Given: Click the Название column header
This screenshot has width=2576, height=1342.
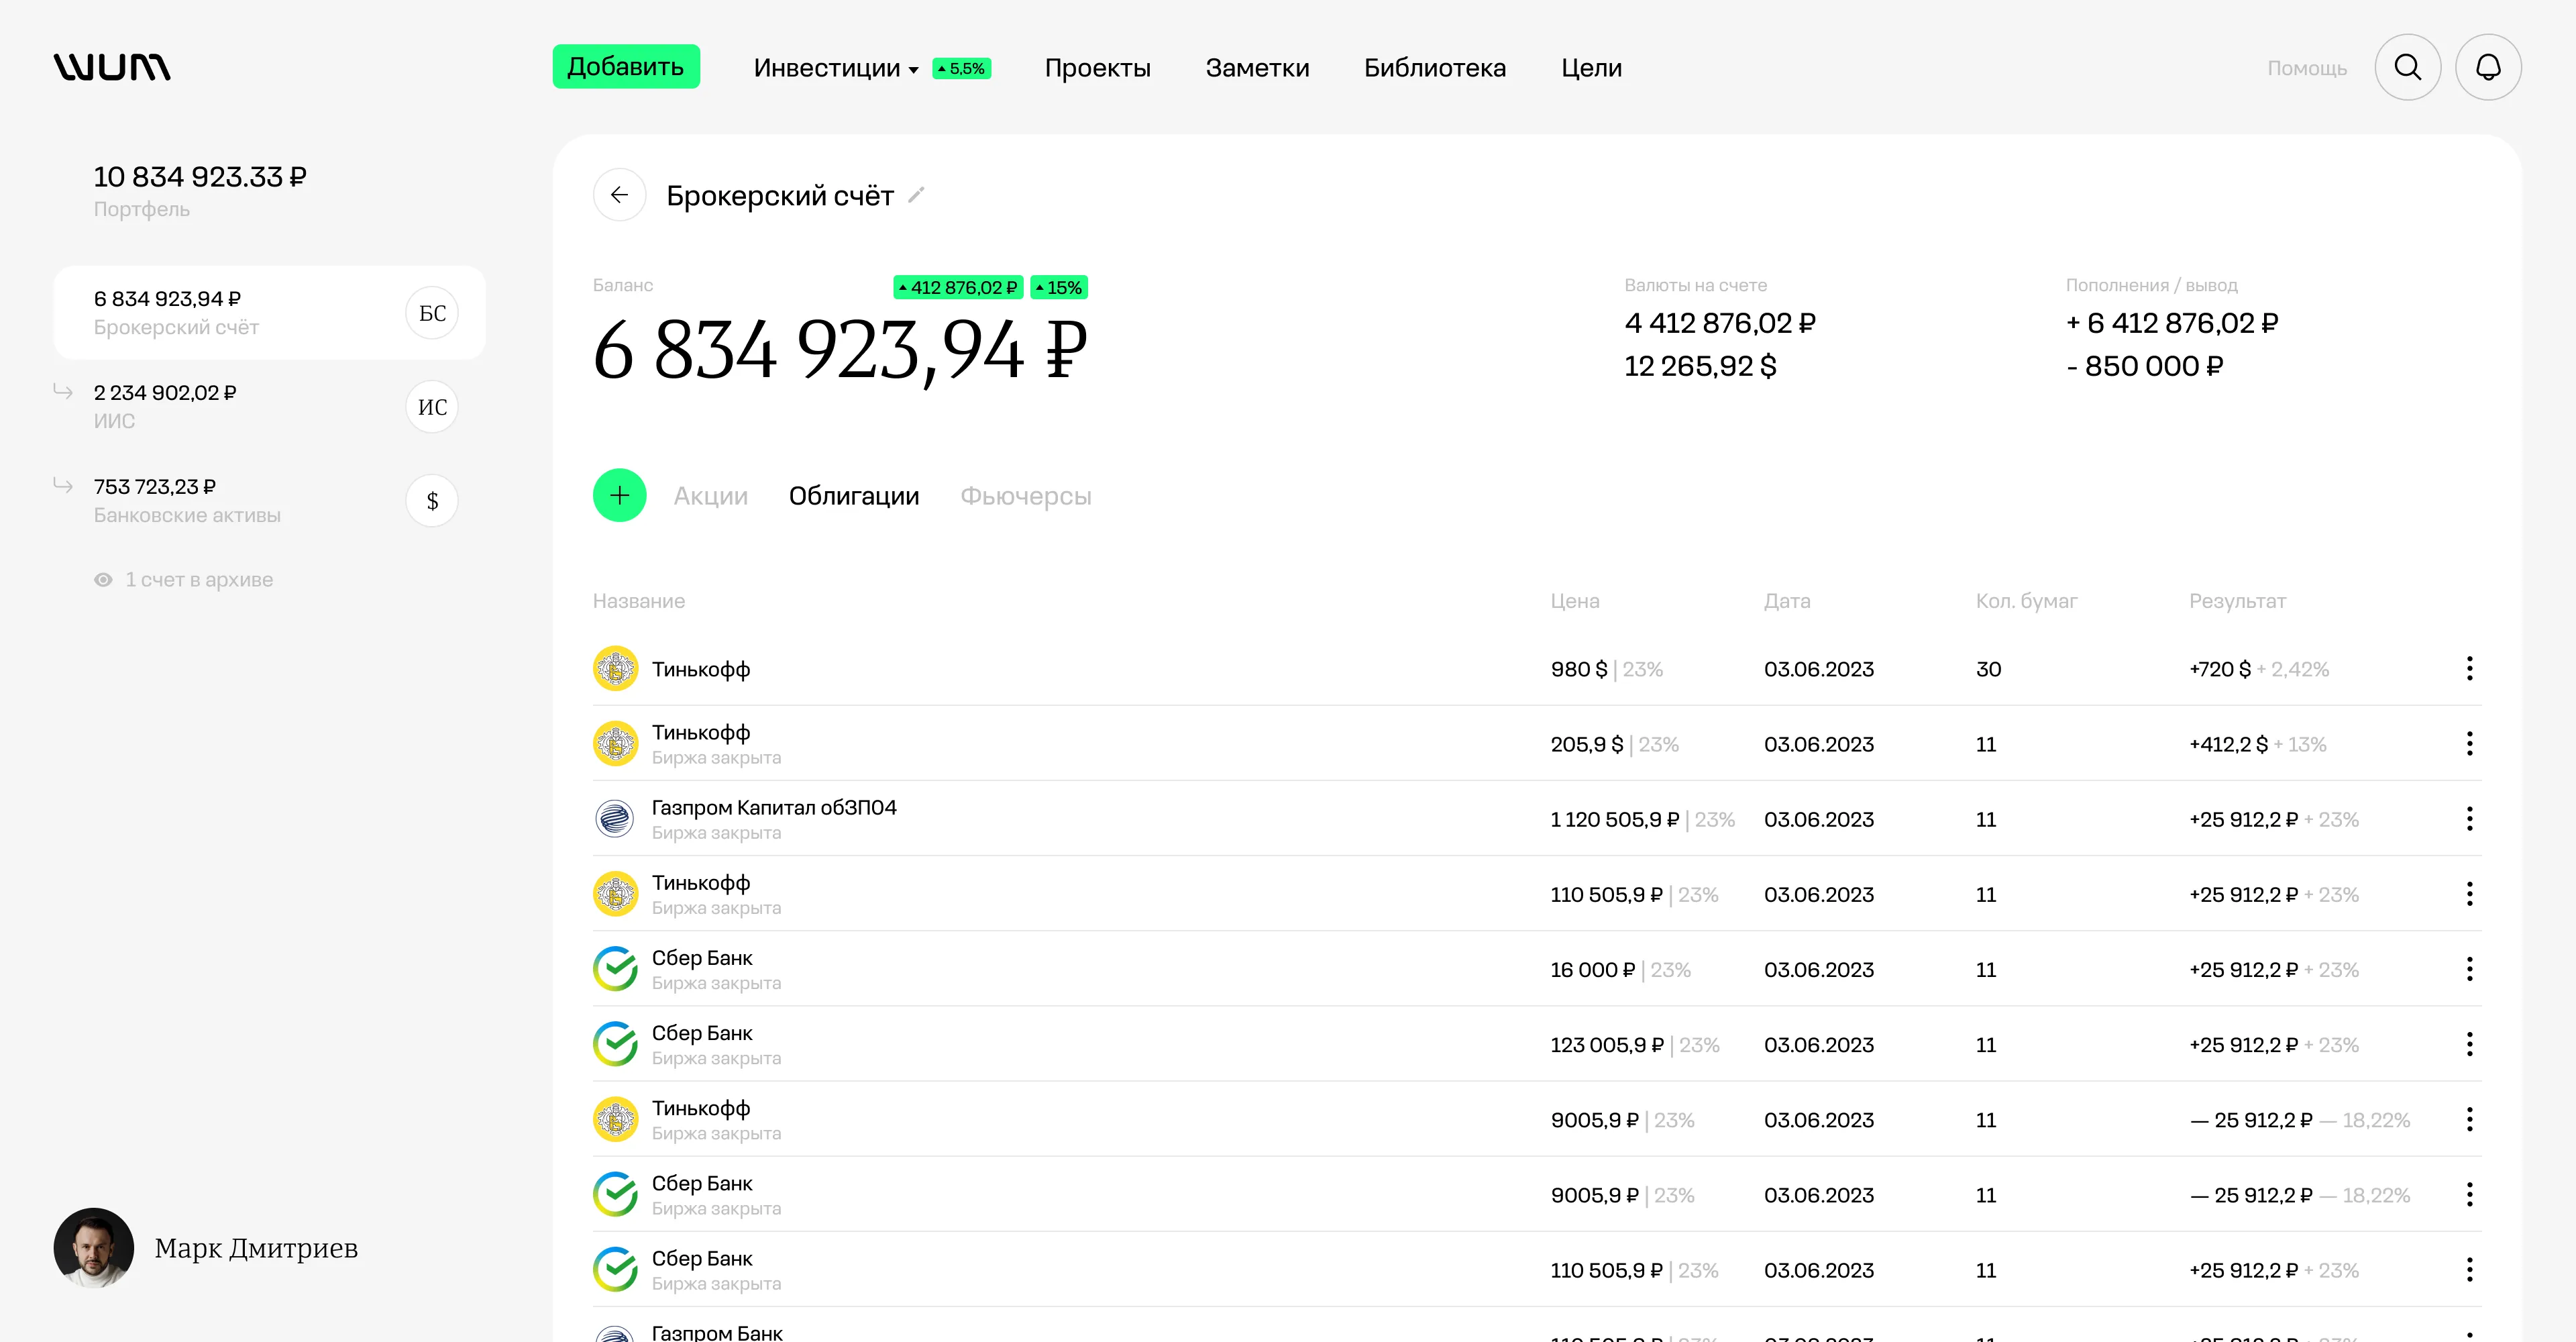Looking at the screenshot, I should pos(638,601).
